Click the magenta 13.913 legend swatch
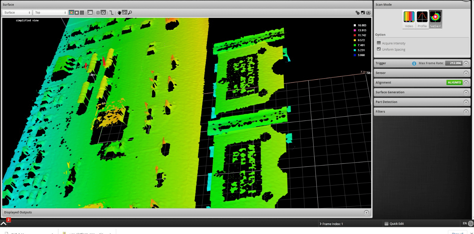Screen dimensions: 474x234 click(355, 30)
